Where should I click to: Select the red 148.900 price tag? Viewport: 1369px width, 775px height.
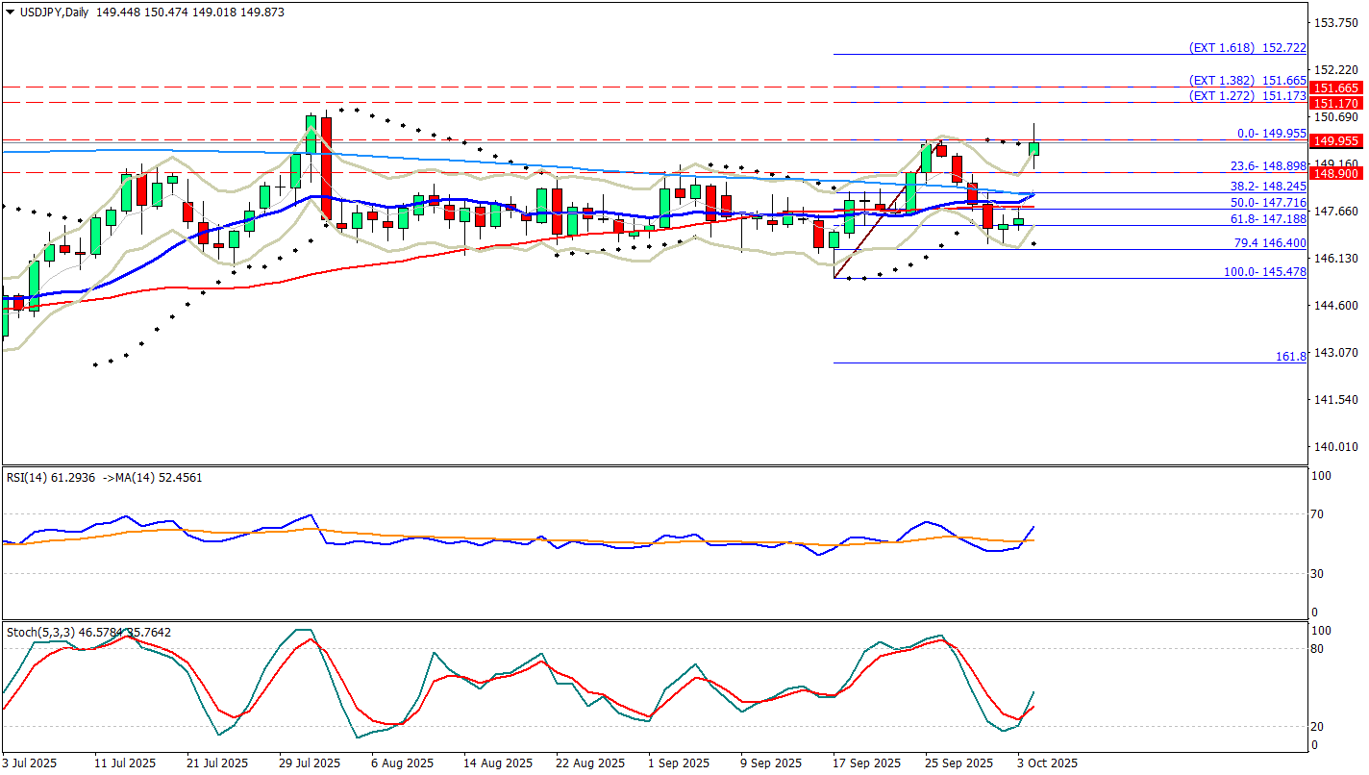(x=1336, y=173)
